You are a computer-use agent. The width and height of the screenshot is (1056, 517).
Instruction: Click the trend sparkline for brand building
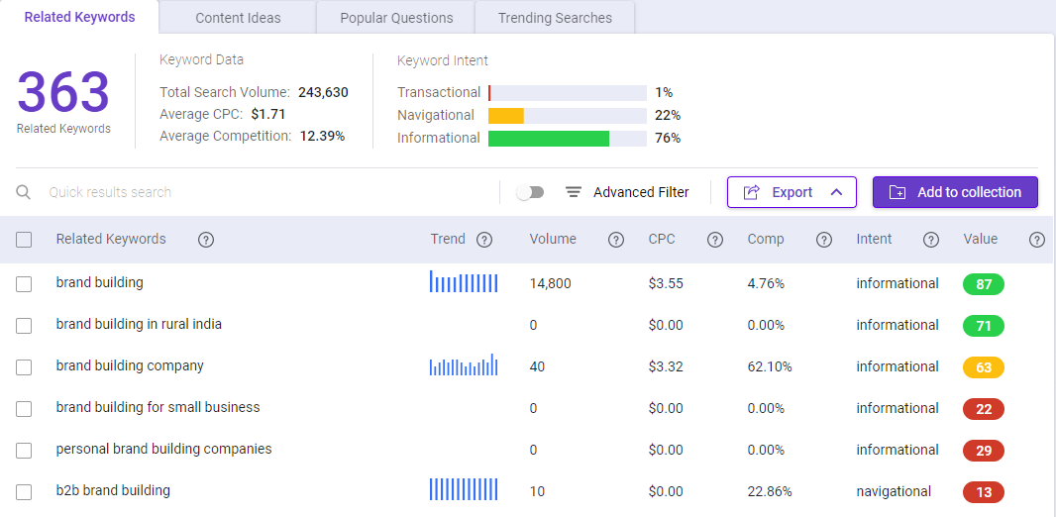pyautogui.click(x=464, y=282)
